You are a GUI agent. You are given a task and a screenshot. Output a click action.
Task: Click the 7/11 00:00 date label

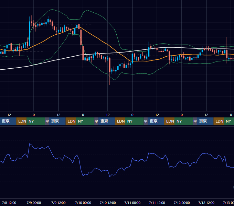(x=132, y=203)
